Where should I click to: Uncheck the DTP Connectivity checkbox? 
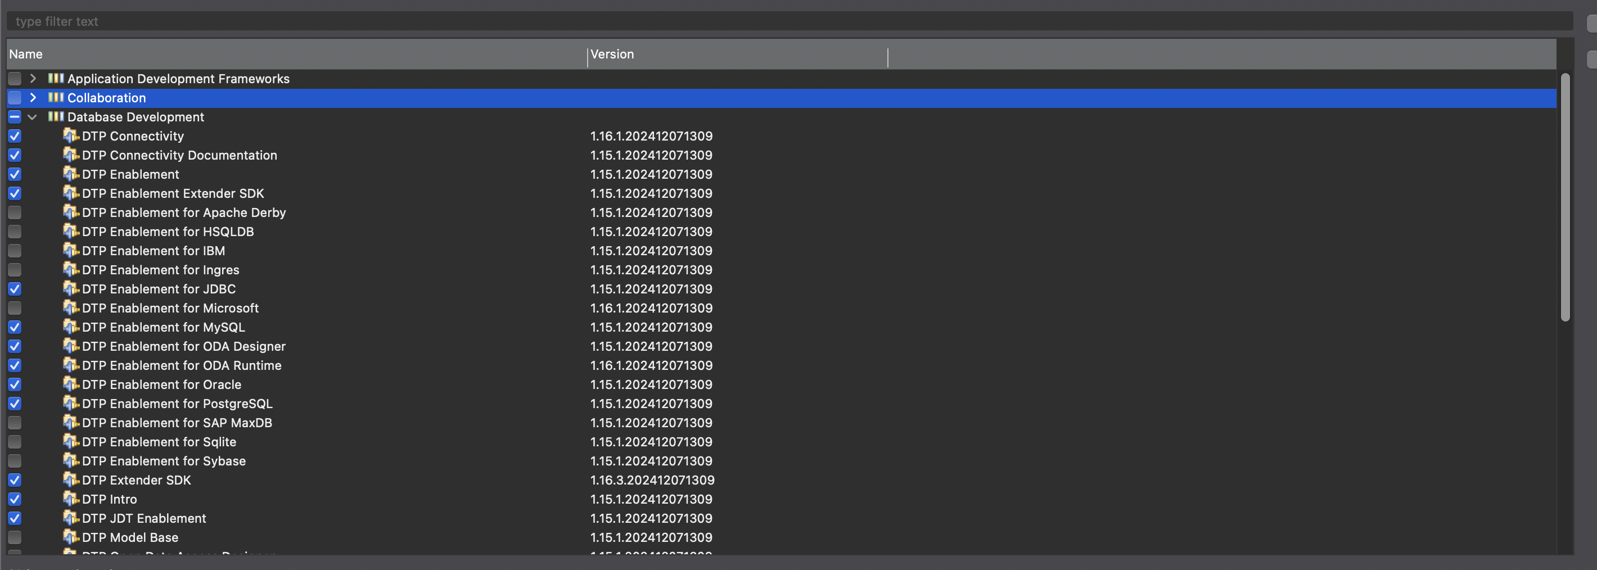(15, 136)
